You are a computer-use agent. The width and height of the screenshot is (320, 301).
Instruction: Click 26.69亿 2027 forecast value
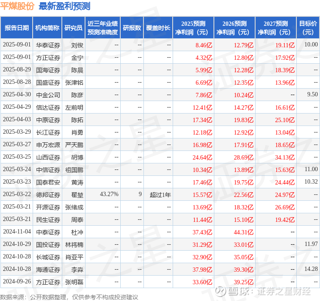pos(285,207)
